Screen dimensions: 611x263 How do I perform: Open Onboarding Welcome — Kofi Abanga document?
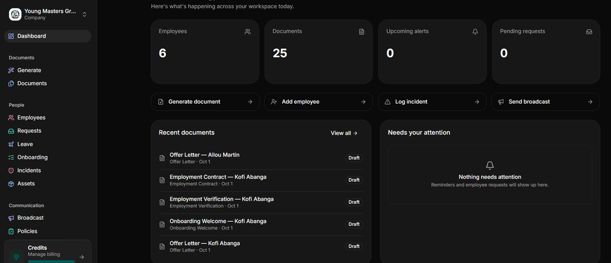(x=261, y=224)
